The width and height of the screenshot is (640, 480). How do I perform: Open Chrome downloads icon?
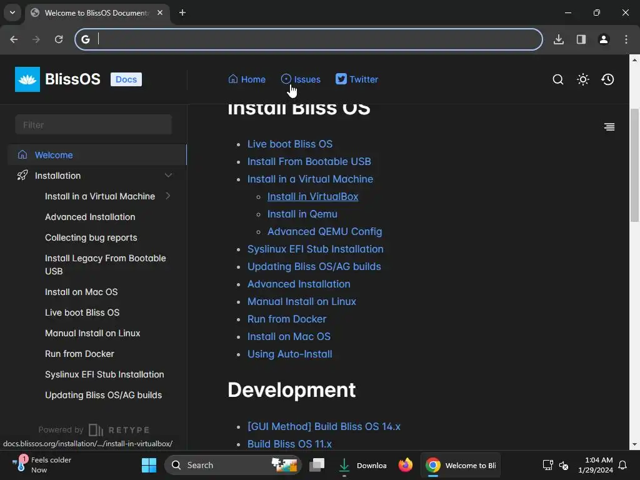(x=559, y=39)
